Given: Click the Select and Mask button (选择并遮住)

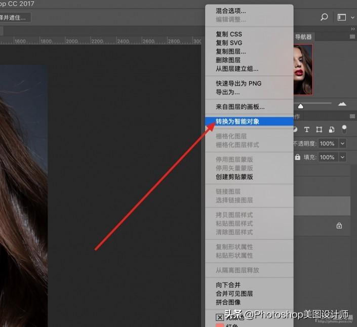Looking at the screenshot, I should click(x=14, y=17).
